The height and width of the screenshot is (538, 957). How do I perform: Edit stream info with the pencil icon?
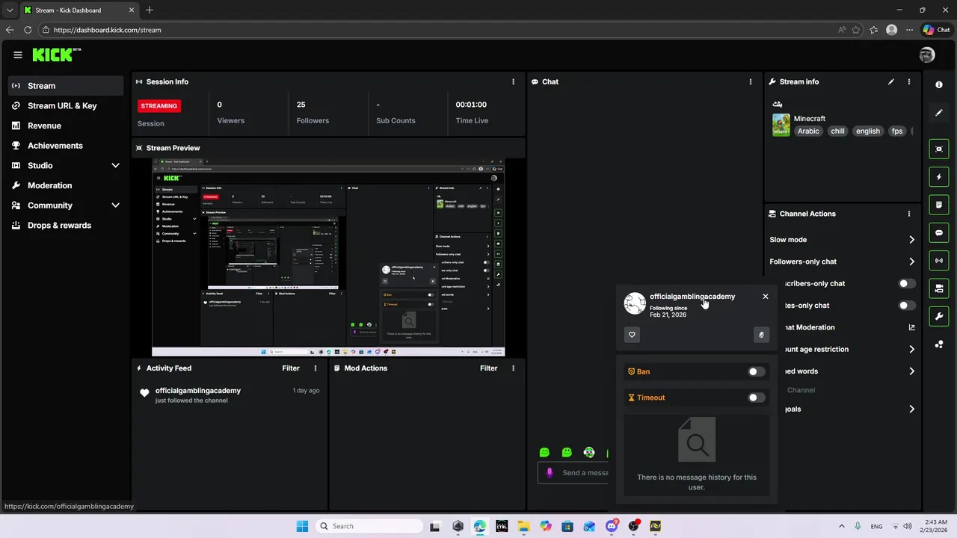point(891,81)
